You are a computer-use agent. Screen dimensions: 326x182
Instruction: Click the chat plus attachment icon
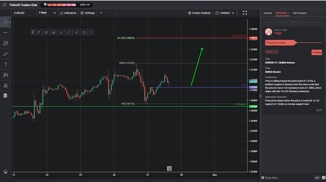pos(263,178)
